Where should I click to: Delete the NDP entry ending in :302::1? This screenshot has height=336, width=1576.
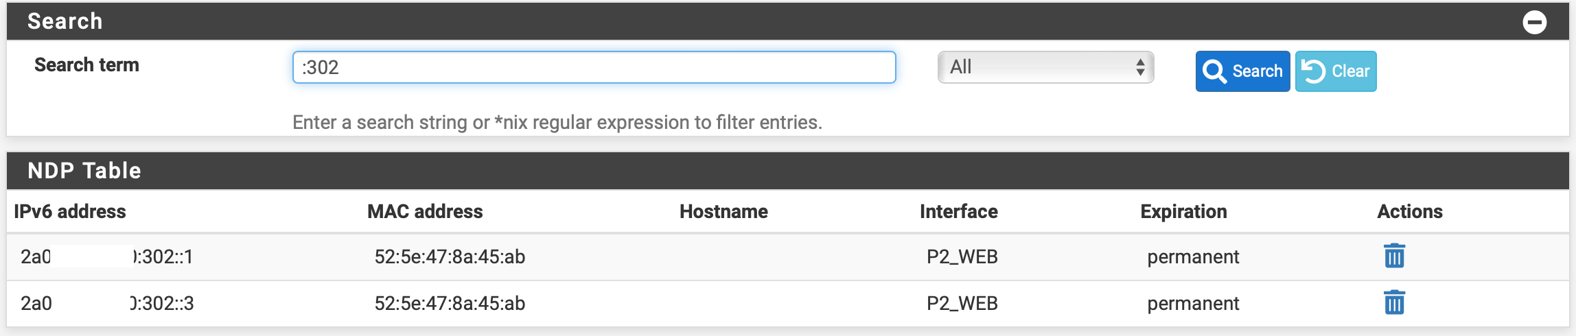(1394, 256)
